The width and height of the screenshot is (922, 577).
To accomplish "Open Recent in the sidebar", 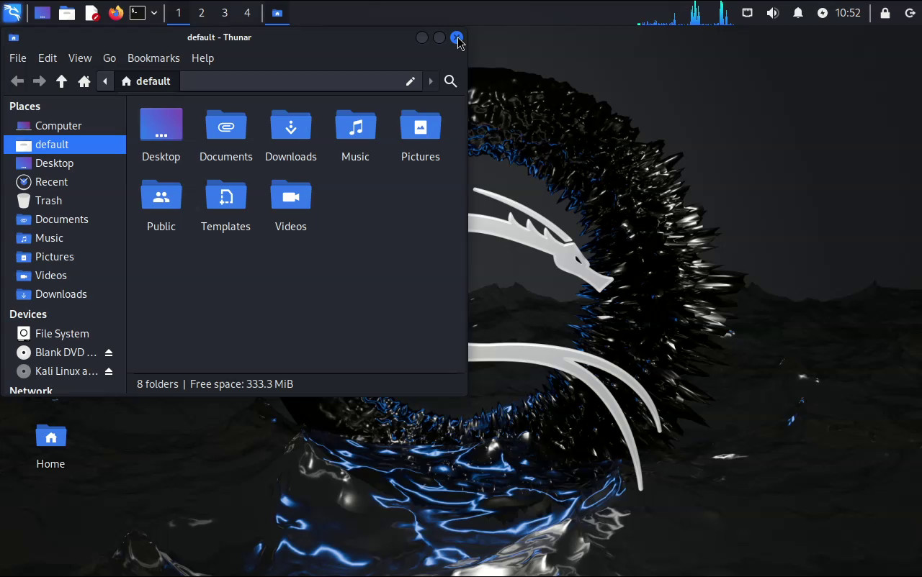I will (65, 182).
